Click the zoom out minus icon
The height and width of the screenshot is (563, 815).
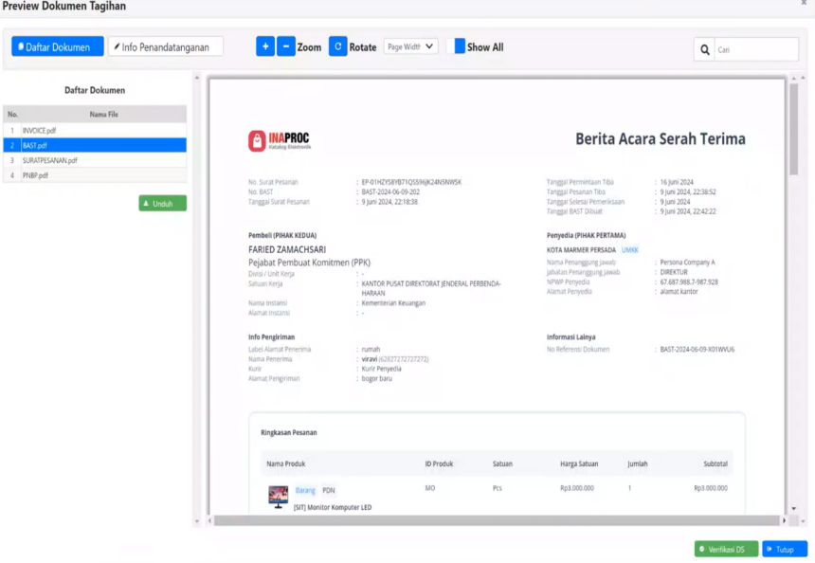285,46
